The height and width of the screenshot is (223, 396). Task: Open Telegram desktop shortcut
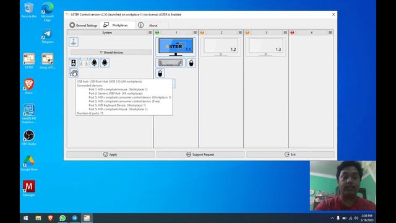(47, 36)
